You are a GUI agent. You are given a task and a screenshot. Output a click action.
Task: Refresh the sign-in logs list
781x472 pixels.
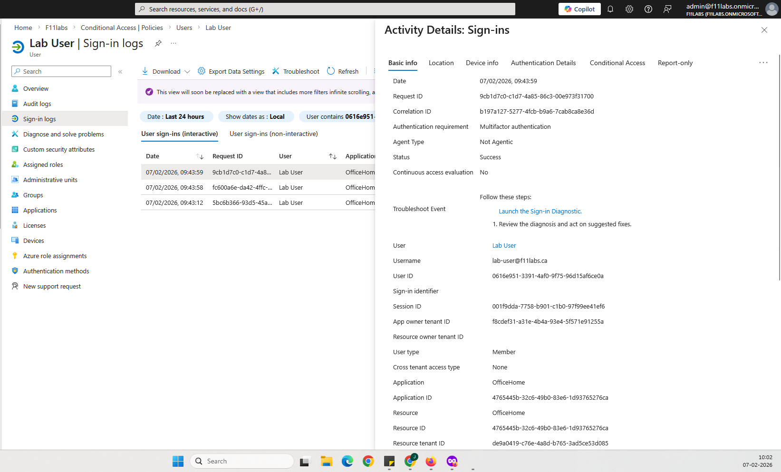pyautogui.click(x=347, y=71)
